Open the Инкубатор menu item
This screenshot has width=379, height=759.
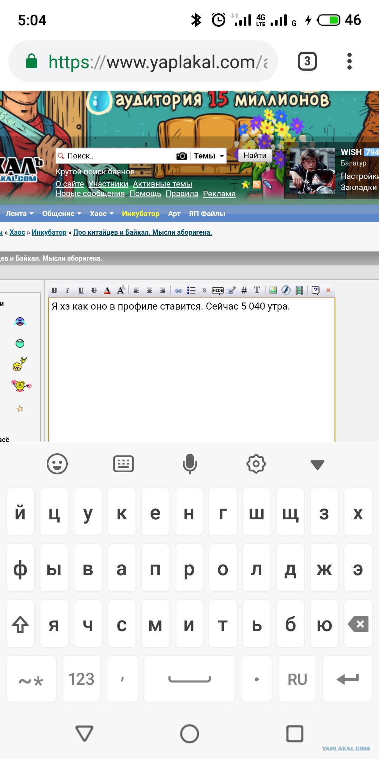[x=141, y=214]
